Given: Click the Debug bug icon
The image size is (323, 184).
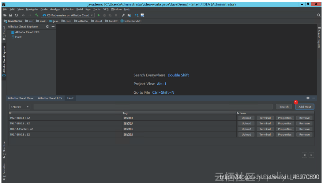Looking at the screenshot, I should (105, 15).
